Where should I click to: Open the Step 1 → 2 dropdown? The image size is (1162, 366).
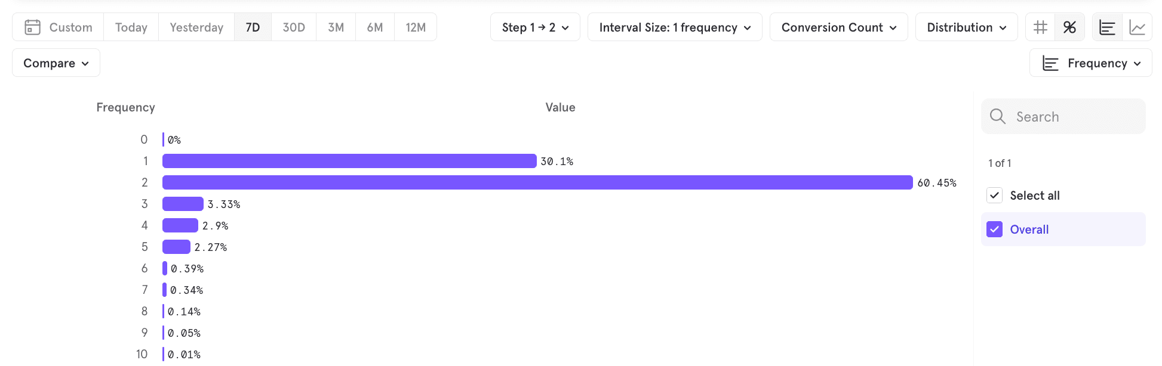535,27
